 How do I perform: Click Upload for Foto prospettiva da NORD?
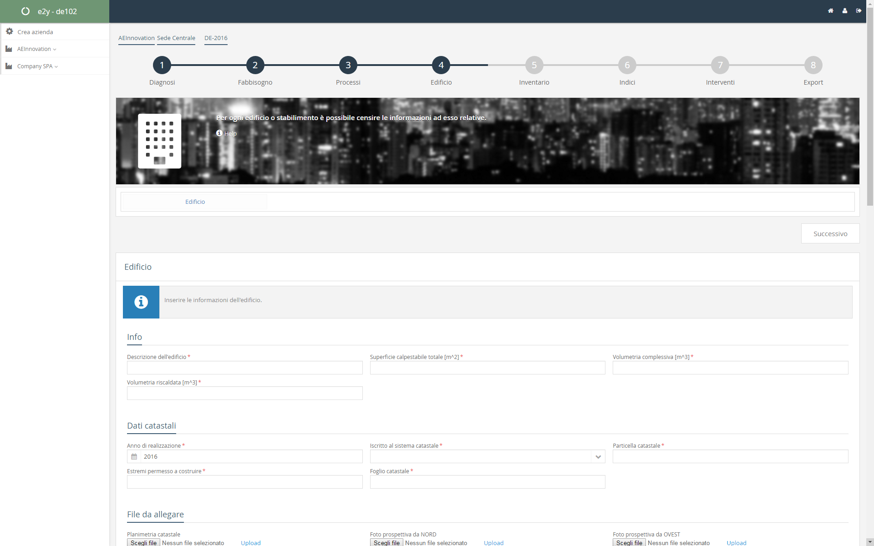coord(493,543)
